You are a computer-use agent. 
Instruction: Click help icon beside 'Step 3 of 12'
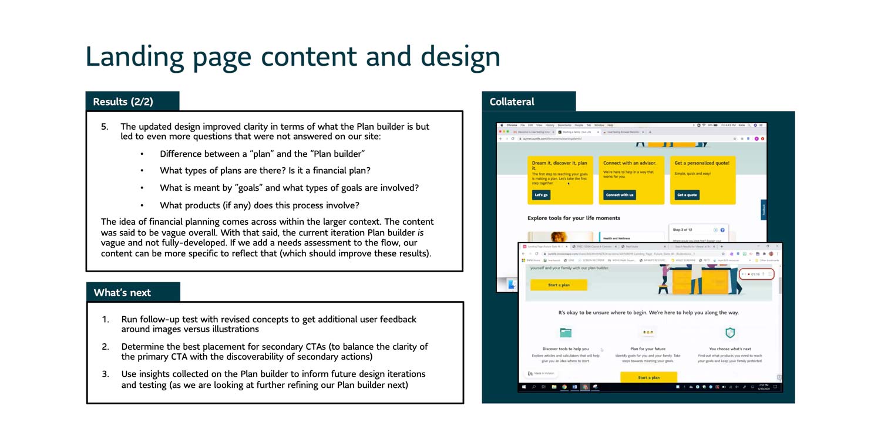pos(722,229)
